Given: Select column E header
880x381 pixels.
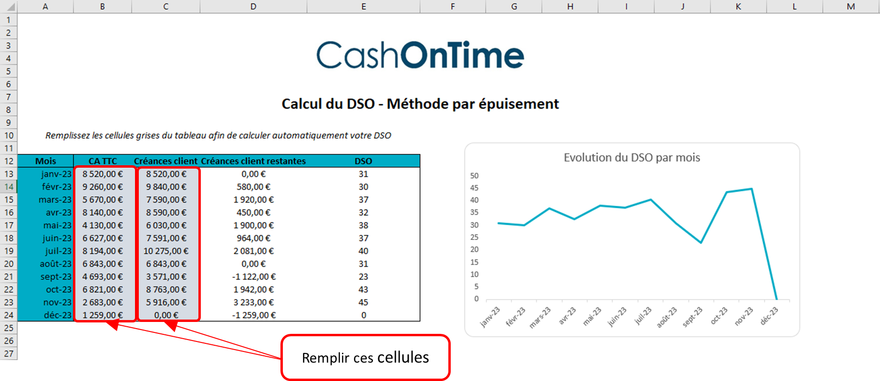Looking at the screenshot, I should click(363, 7).
